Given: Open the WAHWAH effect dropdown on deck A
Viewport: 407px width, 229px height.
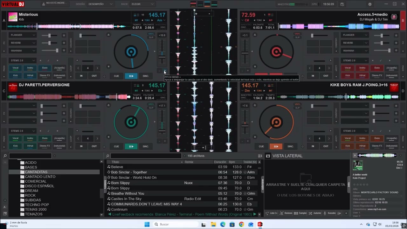Looking at the screenshot, I should click(23, 51).
